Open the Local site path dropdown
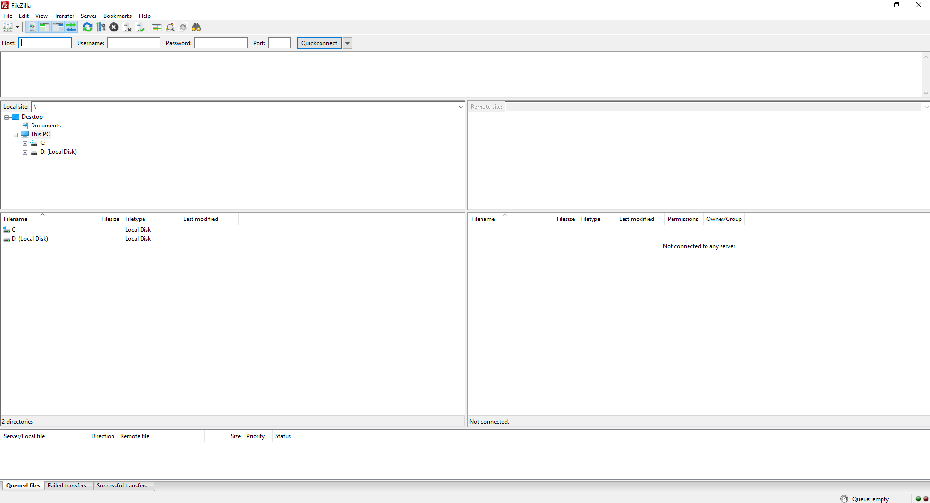The image size is (930, 503). [x=461, y=107]
